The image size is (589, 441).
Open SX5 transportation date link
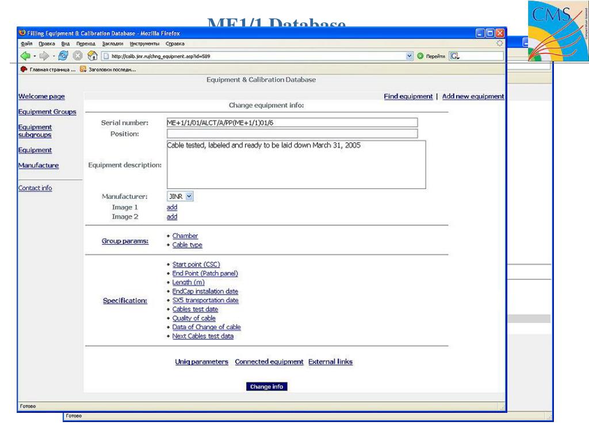pyautogui.click(x=205, y=300)
